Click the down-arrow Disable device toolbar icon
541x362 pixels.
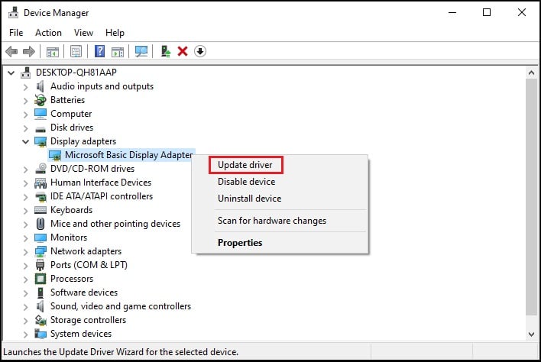[x=200, y=51]
